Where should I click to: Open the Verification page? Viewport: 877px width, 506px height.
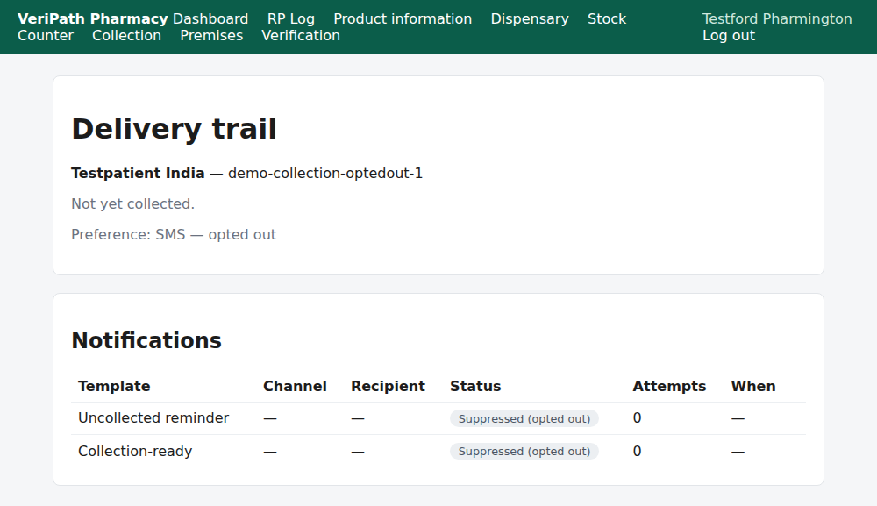301,36
